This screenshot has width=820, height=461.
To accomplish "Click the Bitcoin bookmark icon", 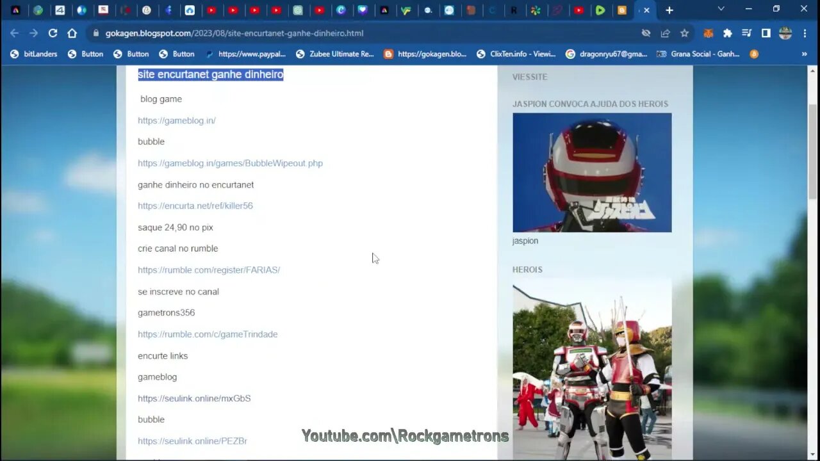I will 754,54.
